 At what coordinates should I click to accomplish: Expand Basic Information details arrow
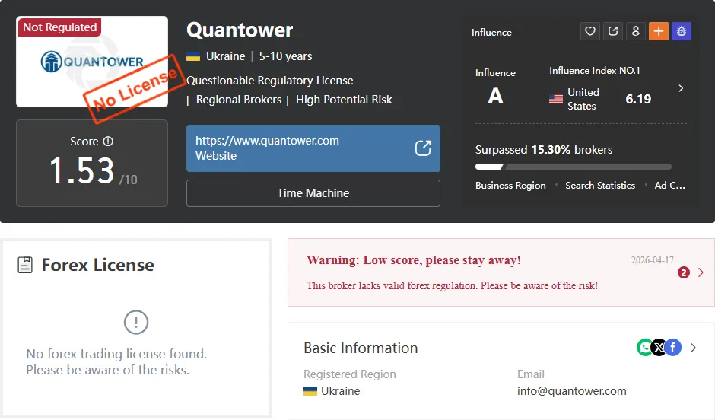tap(693, 348)
